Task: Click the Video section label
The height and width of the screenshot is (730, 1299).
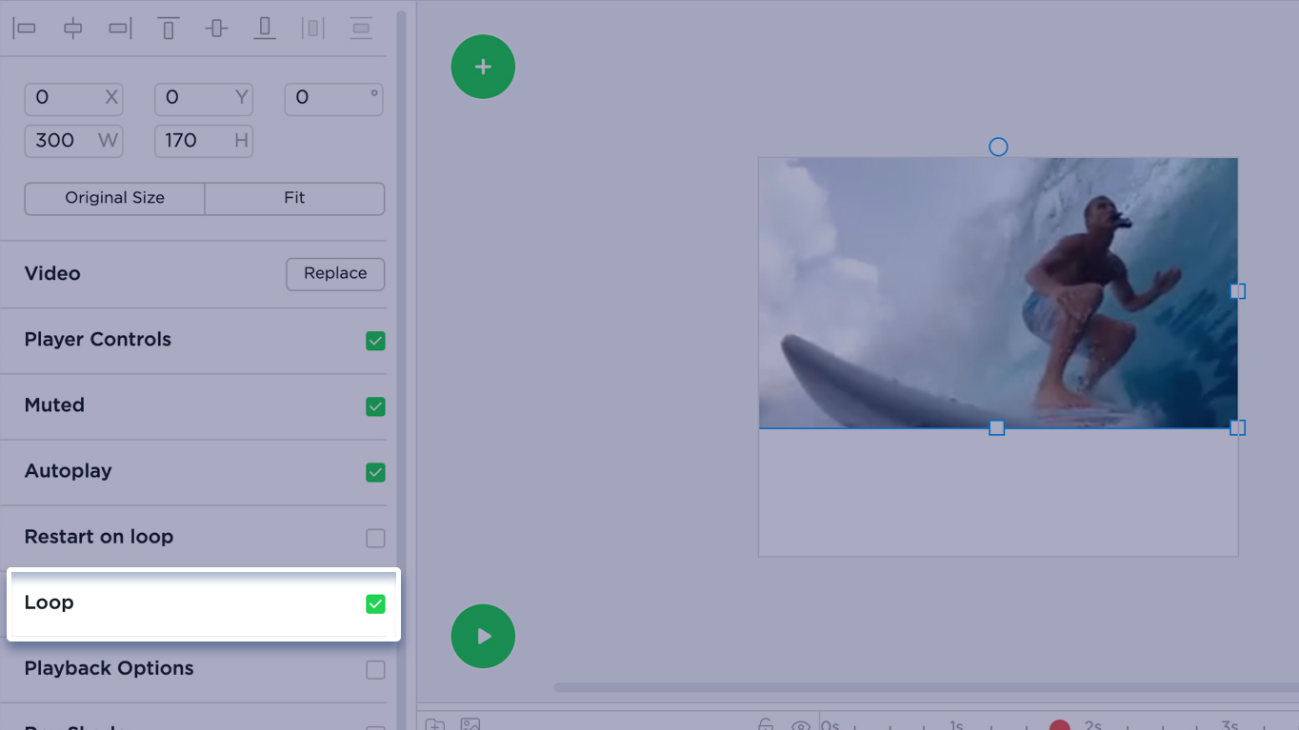Action: coord(52,273)
